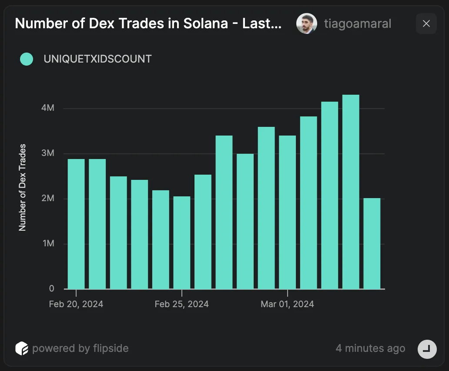Select the Mar 01, 2024 bar
The height and width of the screenshot is (371, 449).
tap(288, 212)
